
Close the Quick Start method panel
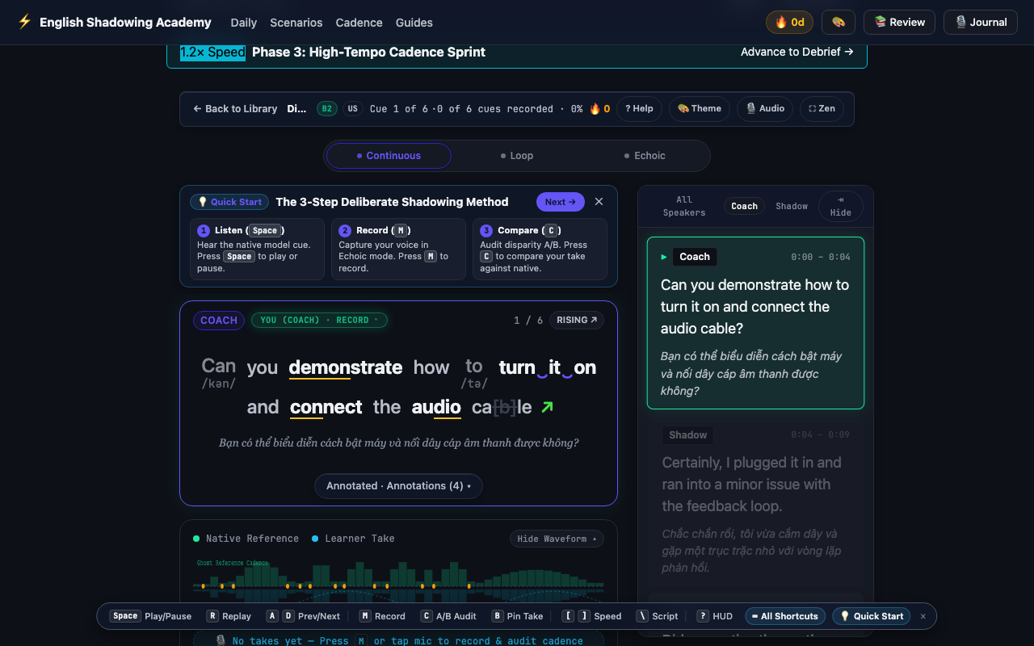[599, 202]
